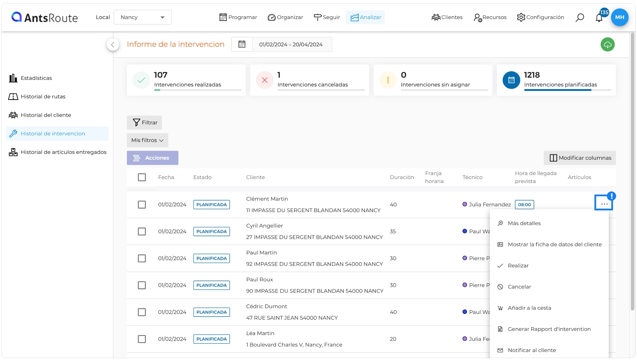Click the Historial del cliente people icon
Viewport: 637px width, 361px height.
click(13, 115)
